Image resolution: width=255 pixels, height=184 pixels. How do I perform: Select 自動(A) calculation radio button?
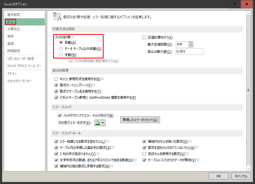(x=61, y=42)
